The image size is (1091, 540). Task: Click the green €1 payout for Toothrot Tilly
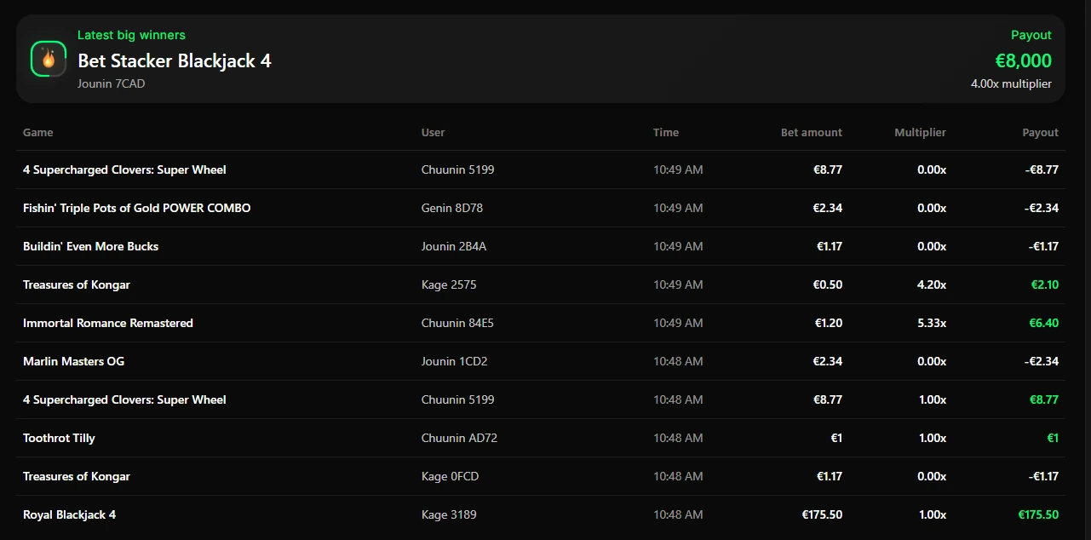(x=1053, y=438)
